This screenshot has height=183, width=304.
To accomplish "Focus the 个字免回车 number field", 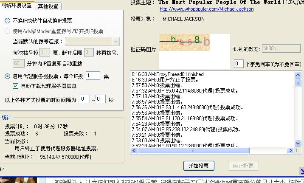I will [239, 64].
